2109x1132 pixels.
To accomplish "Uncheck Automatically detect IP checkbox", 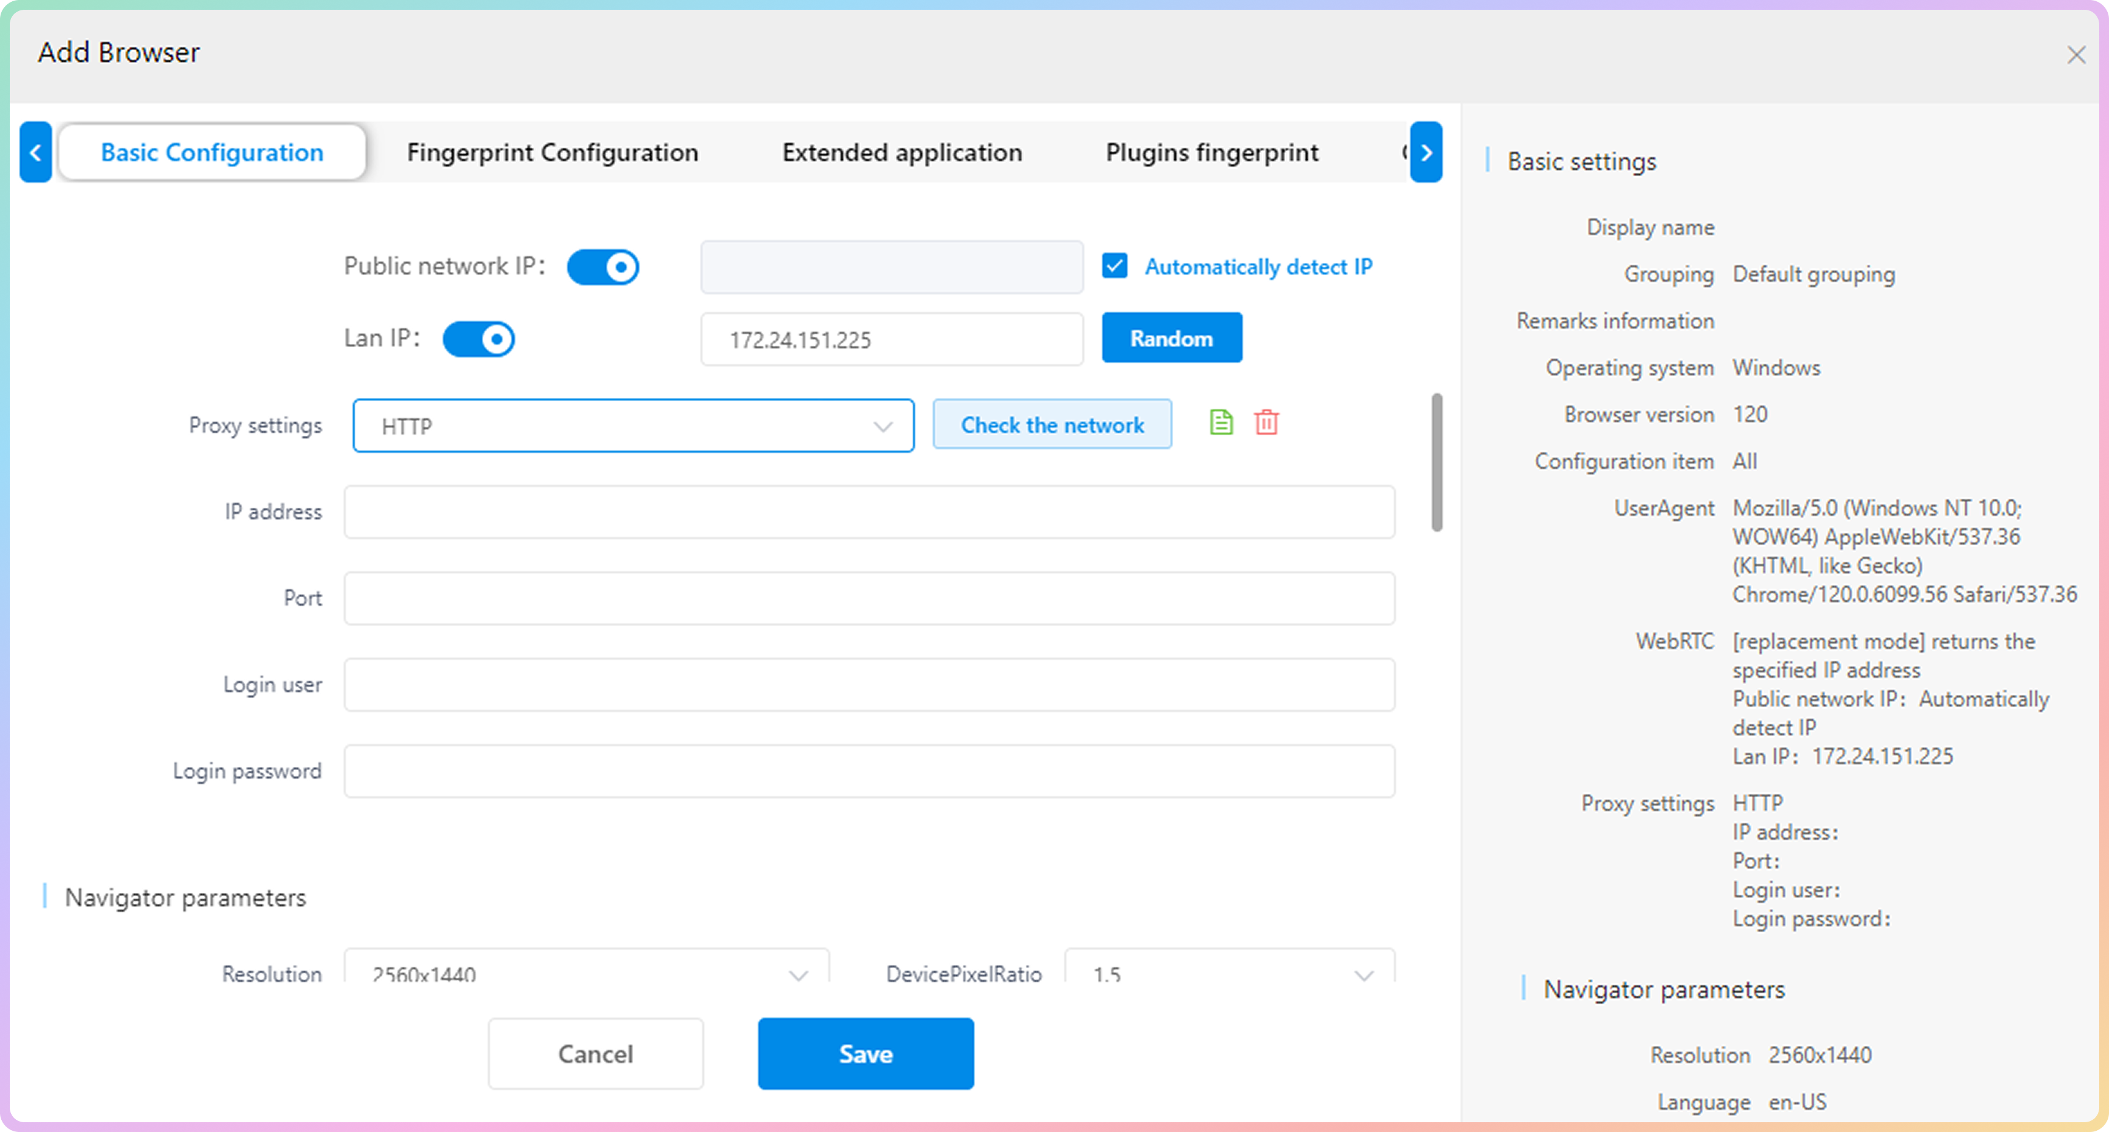I will 1114,266.
